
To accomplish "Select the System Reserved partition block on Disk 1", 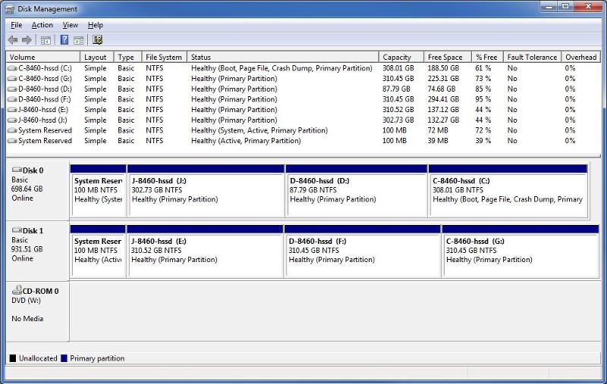I will tap(98, 251).
